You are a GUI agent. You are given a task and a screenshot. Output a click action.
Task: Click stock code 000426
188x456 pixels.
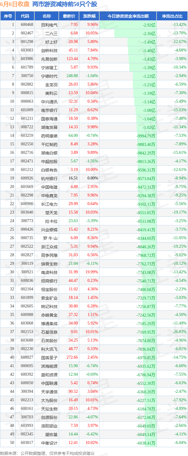tap(27, 229)
